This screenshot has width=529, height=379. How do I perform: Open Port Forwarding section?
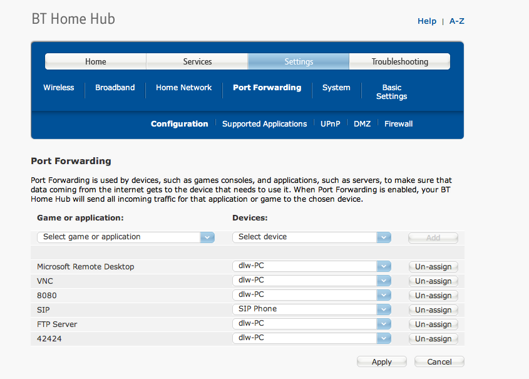click(267, 88)
